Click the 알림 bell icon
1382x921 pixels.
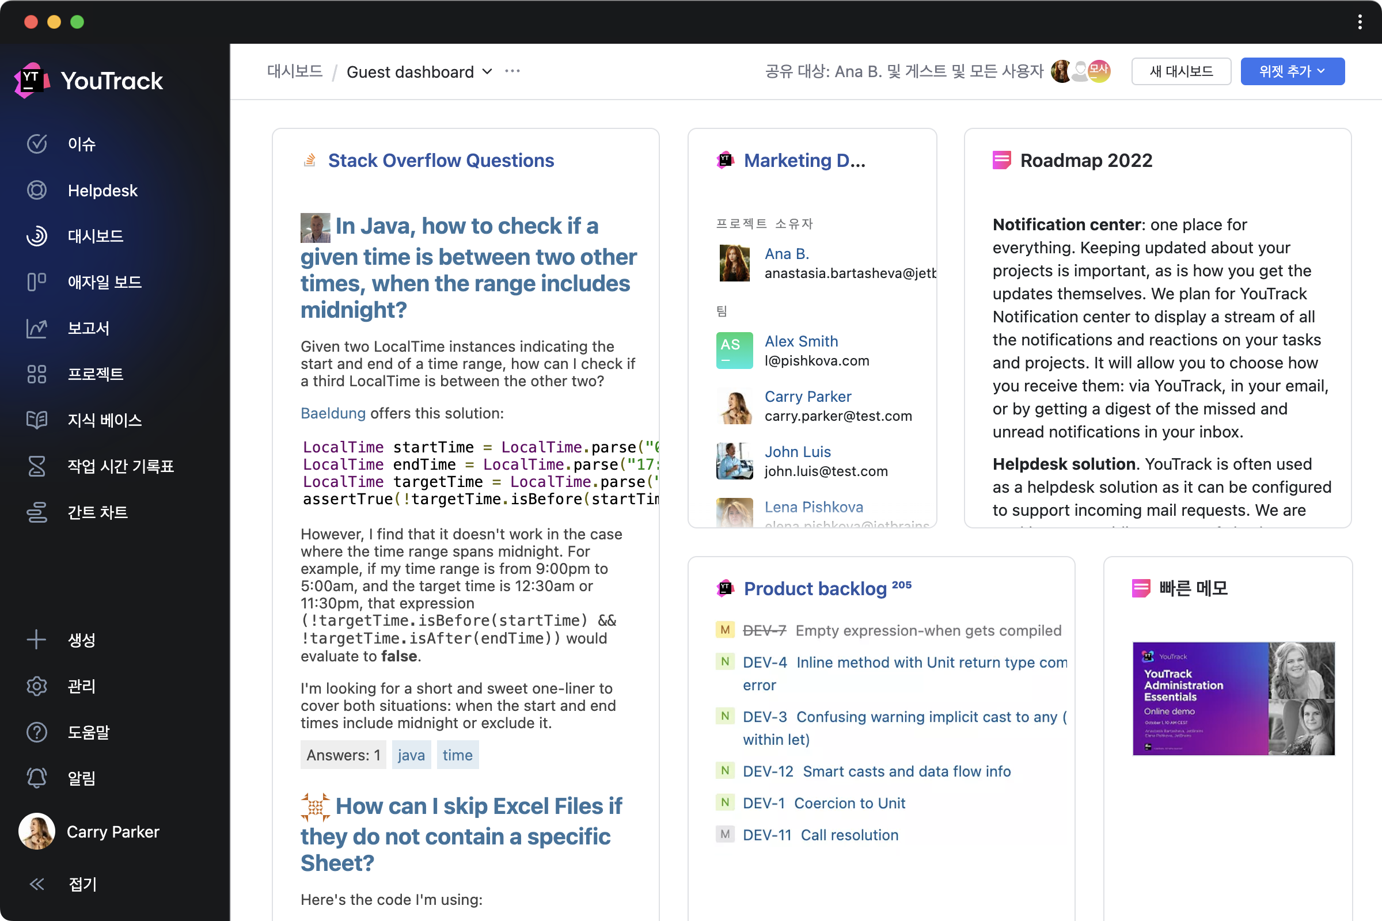click(36, 777)
